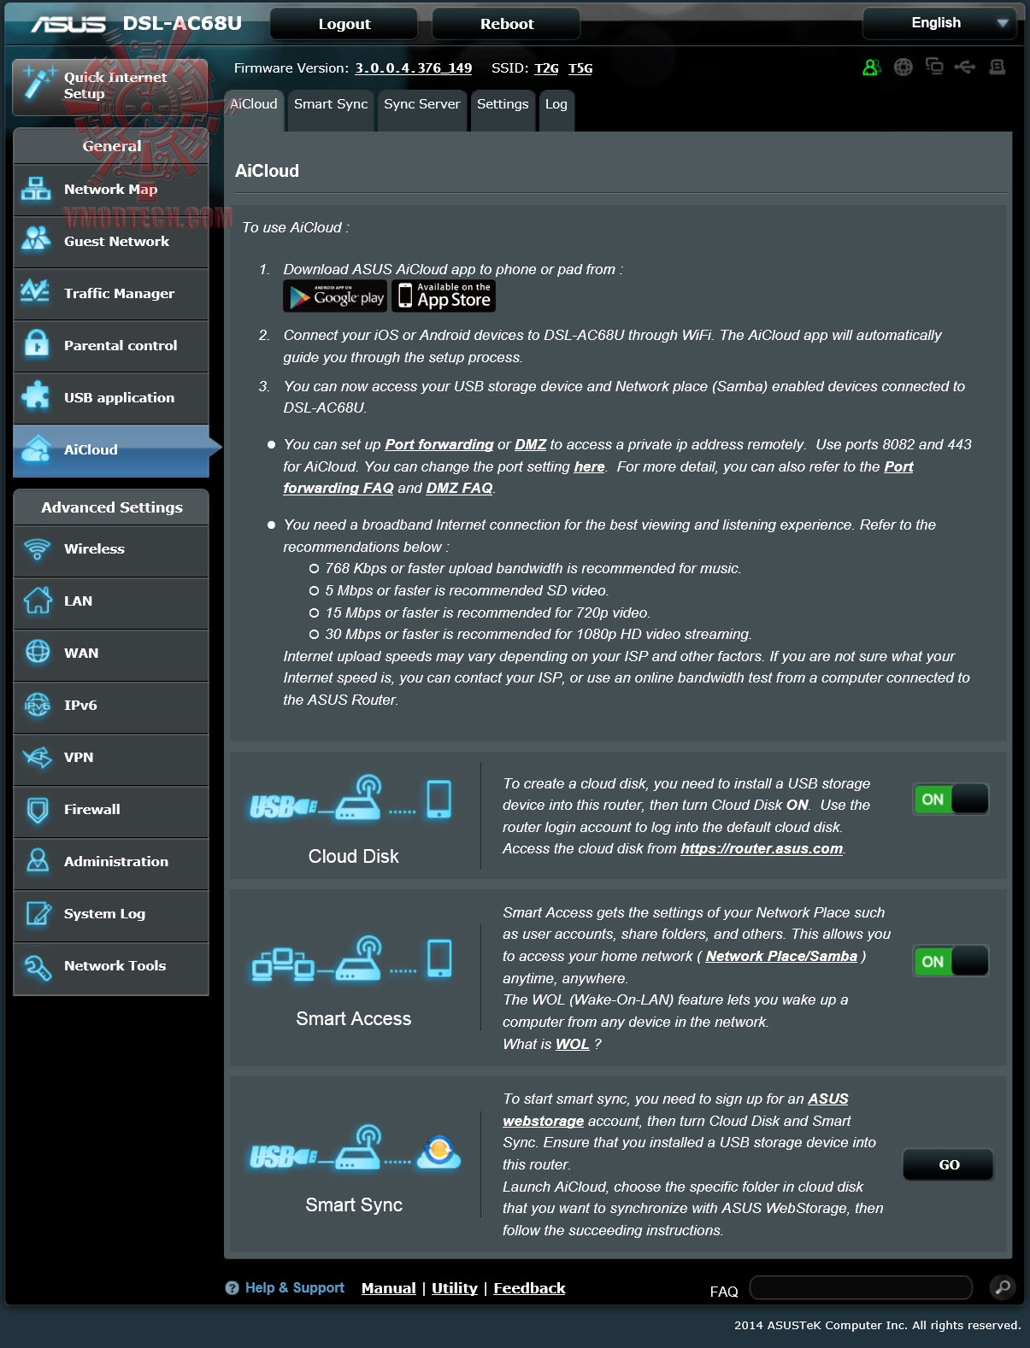1030x1348 pixels.
Task: Open Traffic Manager menu item
Action: (x=111, y=293)
